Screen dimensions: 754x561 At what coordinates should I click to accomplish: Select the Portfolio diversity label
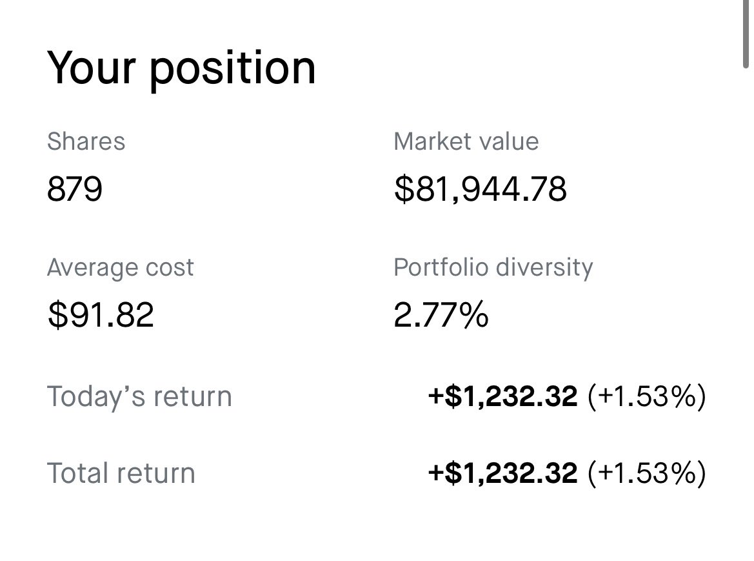pos(493,267)
